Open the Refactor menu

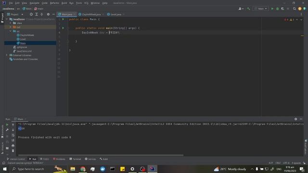click(x=54, y=3)
